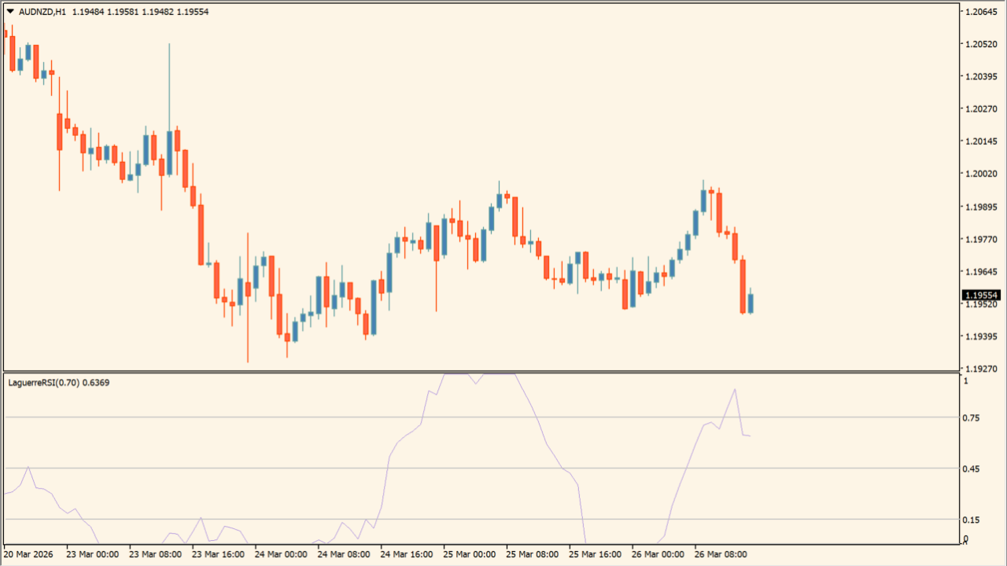1007x566 pixels.
Task: Click the AUDNZD,H1 chart title text
Action: tap(42, 12)
